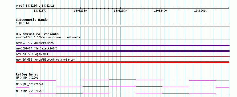Click ruler position label 13082410
237x97 pixels.
[201, 11]
